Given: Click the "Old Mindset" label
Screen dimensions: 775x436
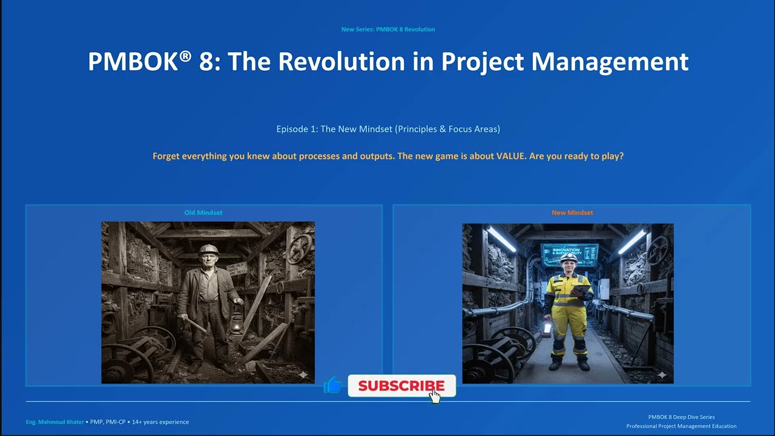Looking at the screenshot, I should 203,213.
